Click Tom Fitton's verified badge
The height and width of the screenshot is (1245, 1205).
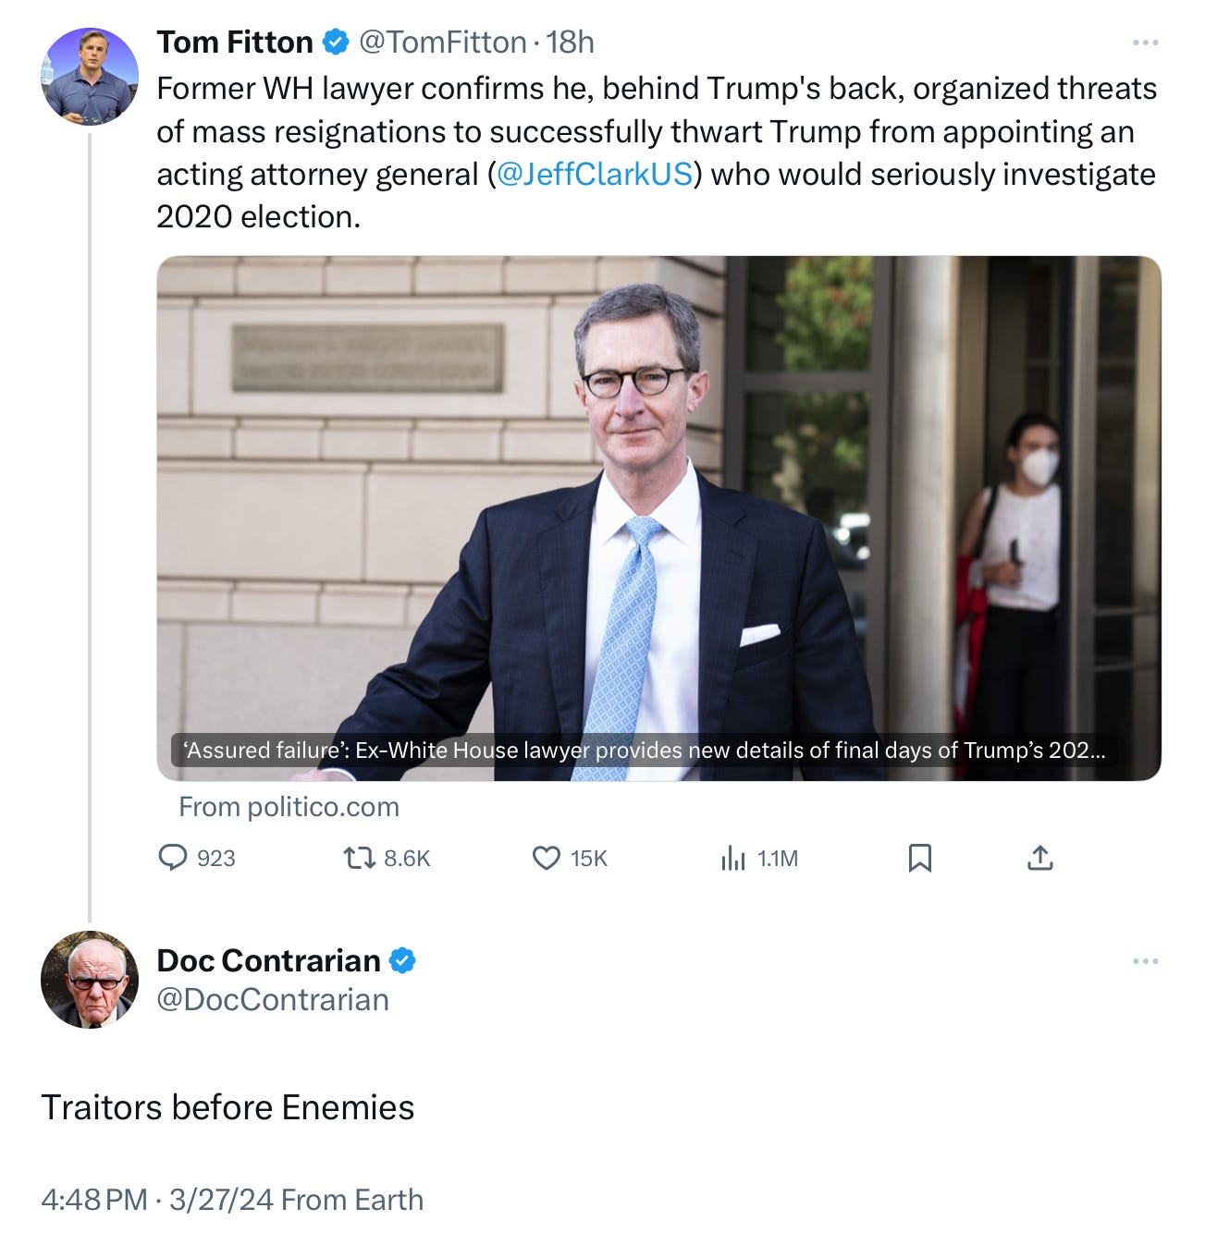click(335, 43)
